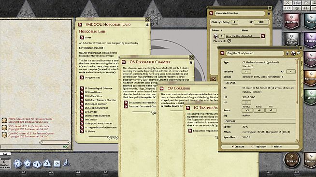Image resolution: width=316 pixels, height=177 pixels.
Task: Click the +/- modifiers toolbar icon
Action: pos(306,8)
